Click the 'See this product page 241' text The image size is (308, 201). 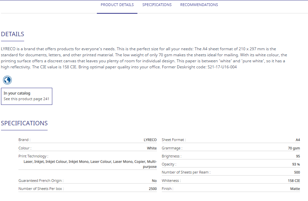pyautogui.click(x=26, y=99)
